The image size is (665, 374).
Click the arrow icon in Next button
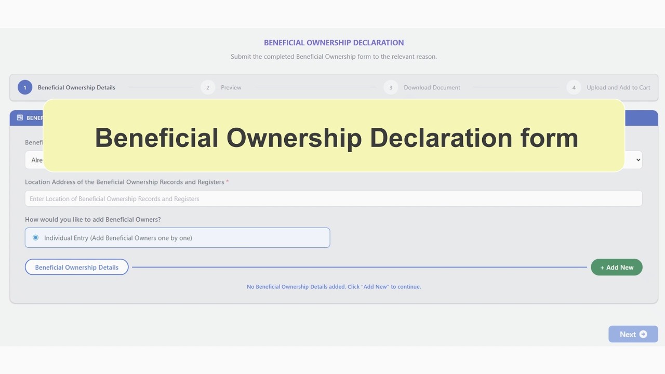coord(643,334)
